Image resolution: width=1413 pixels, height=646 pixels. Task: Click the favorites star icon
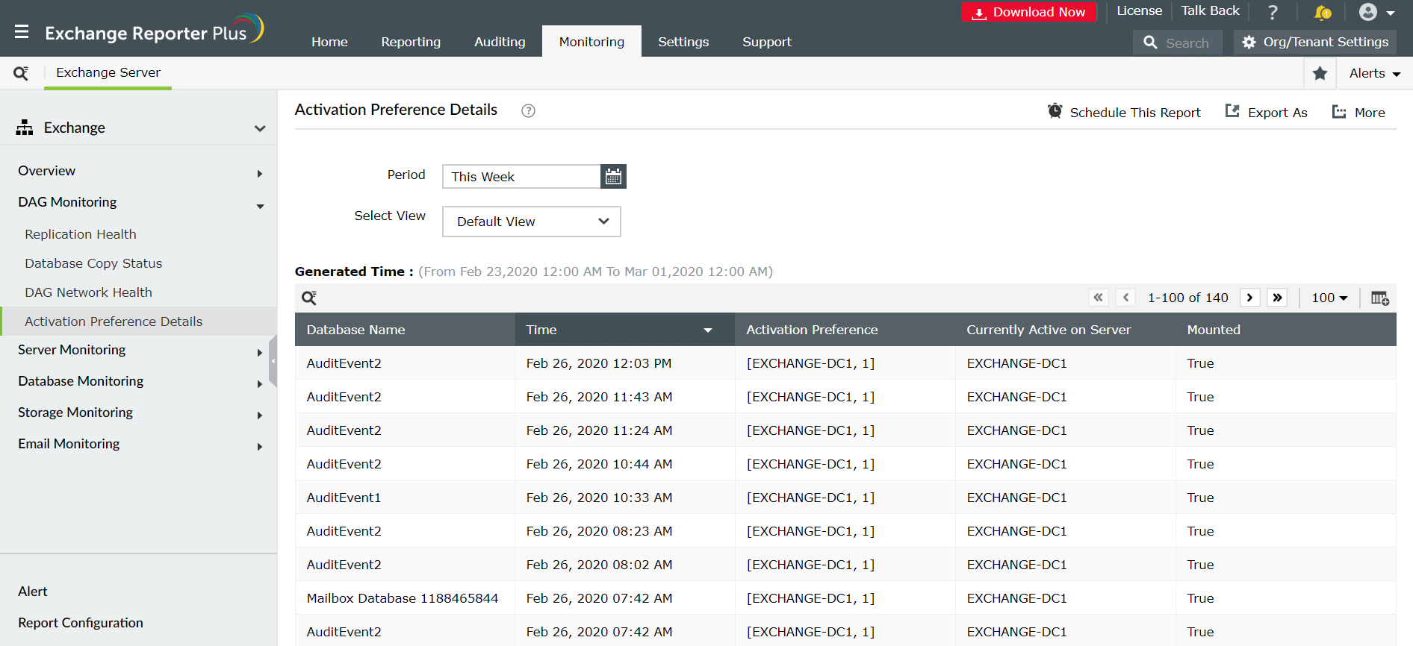click(x=1320, y=73)
